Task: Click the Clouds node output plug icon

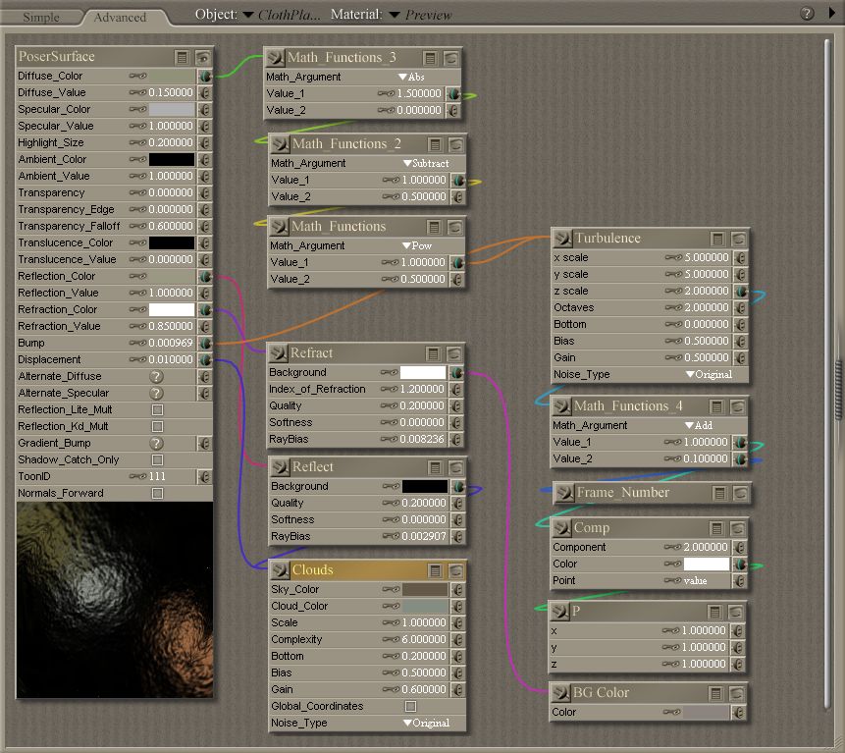Action: 279,570
